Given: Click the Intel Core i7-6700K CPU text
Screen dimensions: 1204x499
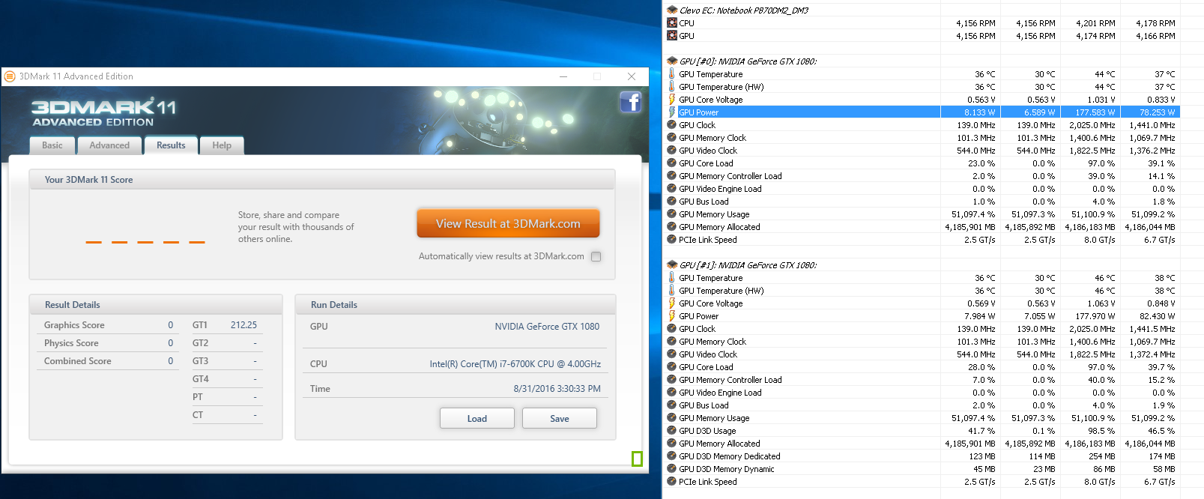Looking at the screenshot, I should pos(515,364).
